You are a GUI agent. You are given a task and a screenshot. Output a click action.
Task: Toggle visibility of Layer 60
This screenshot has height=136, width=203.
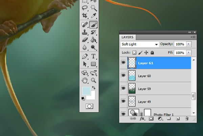pos(123,76)
